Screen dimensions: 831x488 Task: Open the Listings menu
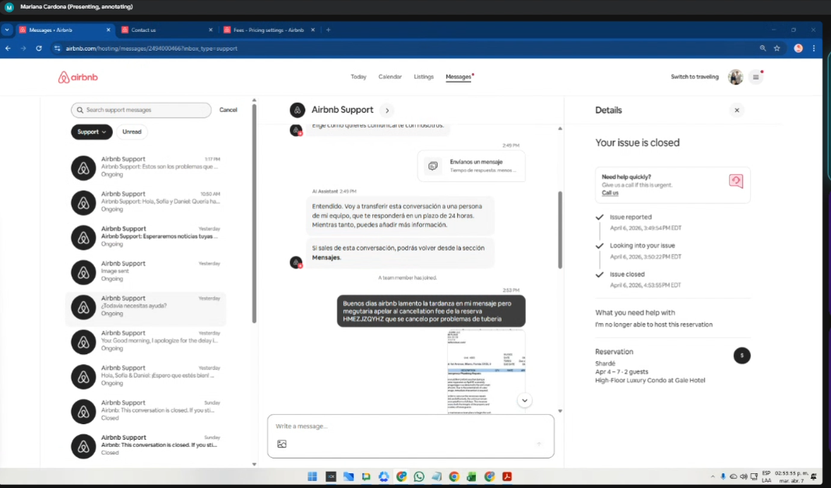tap(424, 77)
